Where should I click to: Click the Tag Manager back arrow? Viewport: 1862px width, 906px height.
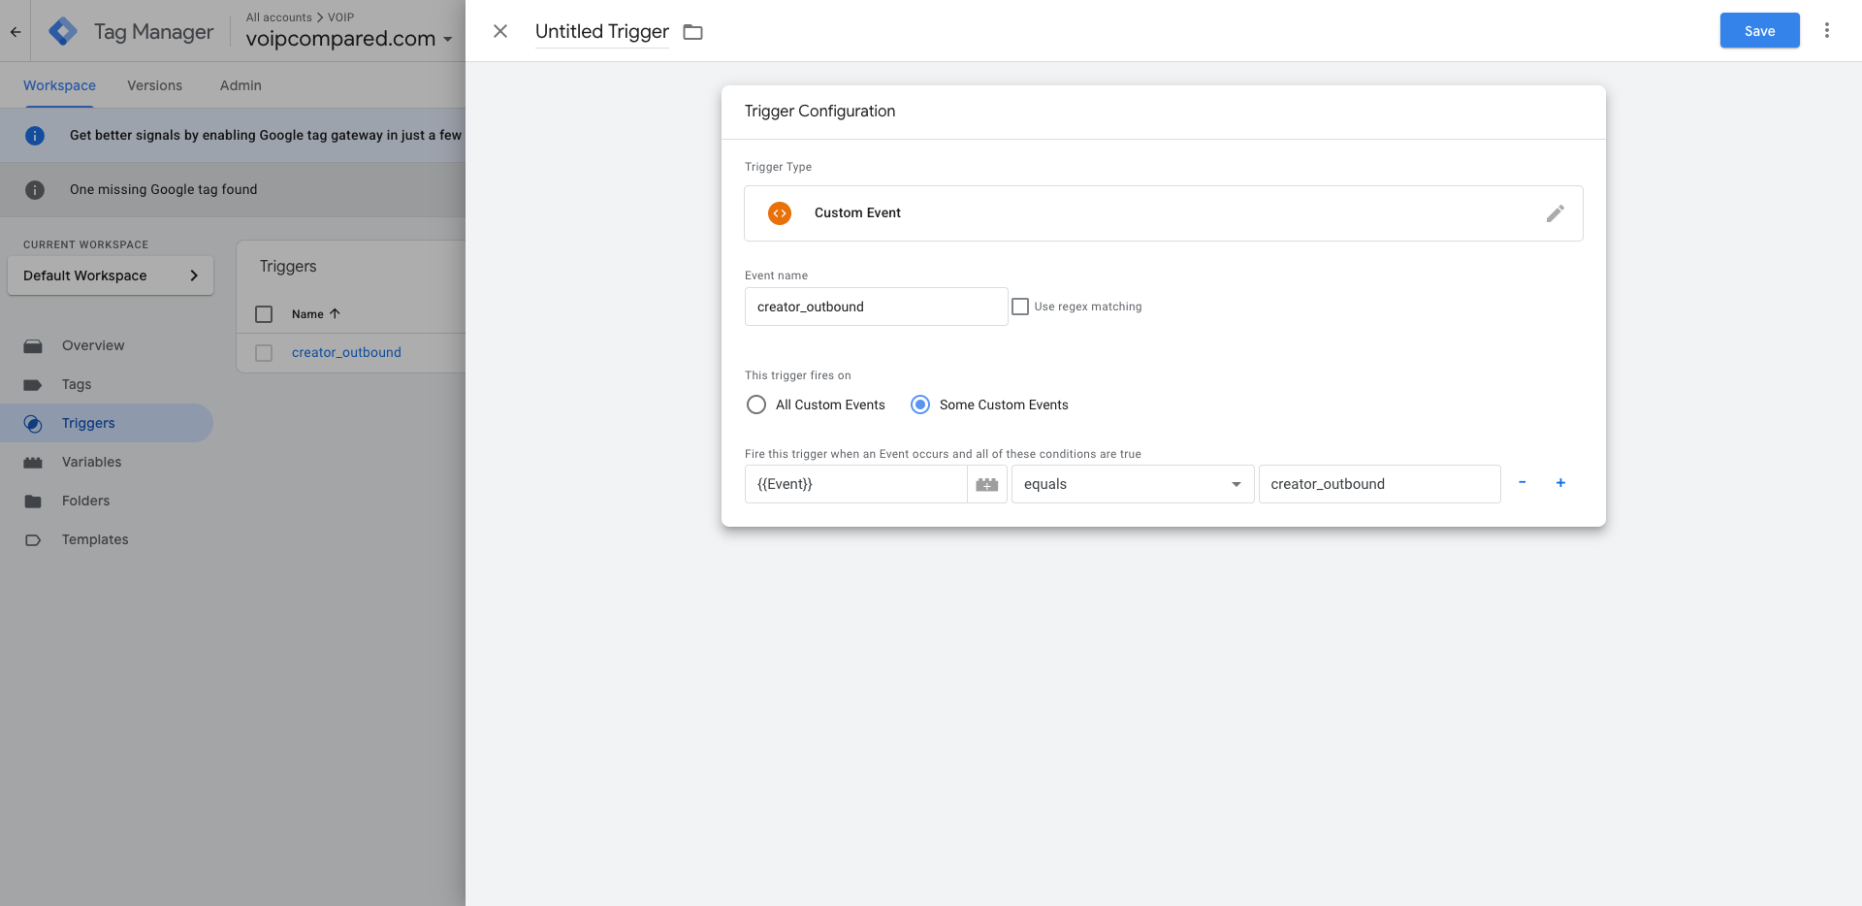point(16,31)
